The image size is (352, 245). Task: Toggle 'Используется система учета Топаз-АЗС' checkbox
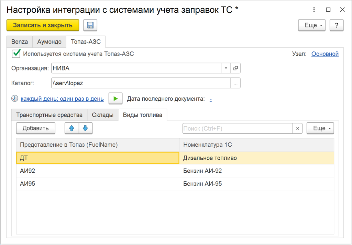(16, 54)
